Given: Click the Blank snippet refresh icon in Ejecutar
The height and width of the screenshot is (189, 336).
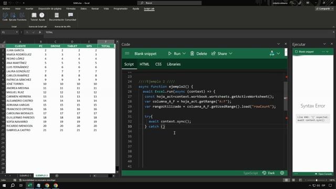Looking at the screenshot, I should click(296, 51).
